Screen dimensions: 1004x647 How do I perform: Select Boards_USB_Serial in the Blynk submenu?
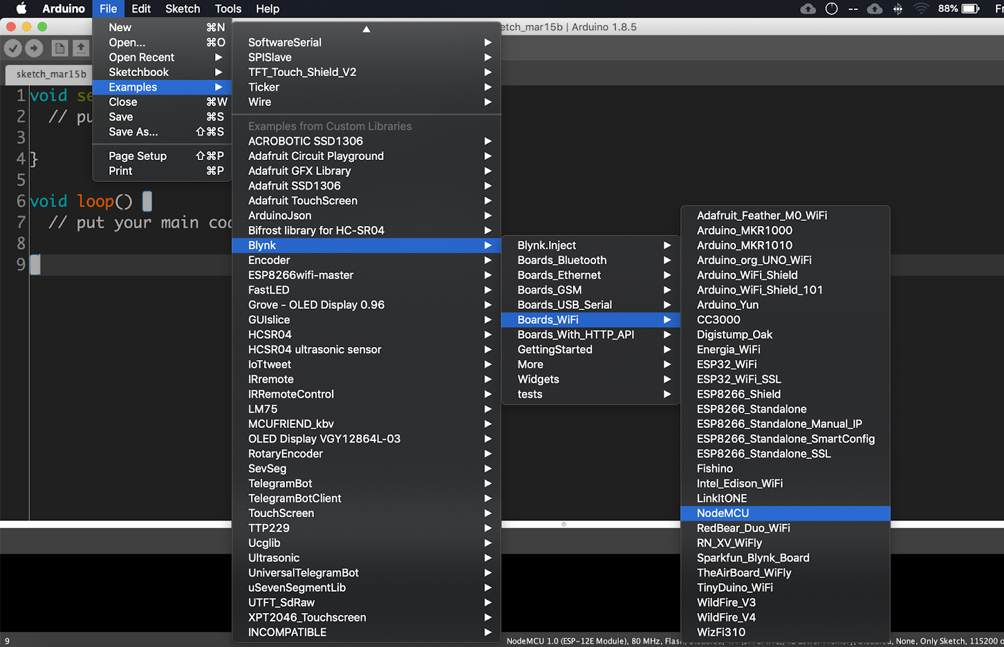(590, 305)
